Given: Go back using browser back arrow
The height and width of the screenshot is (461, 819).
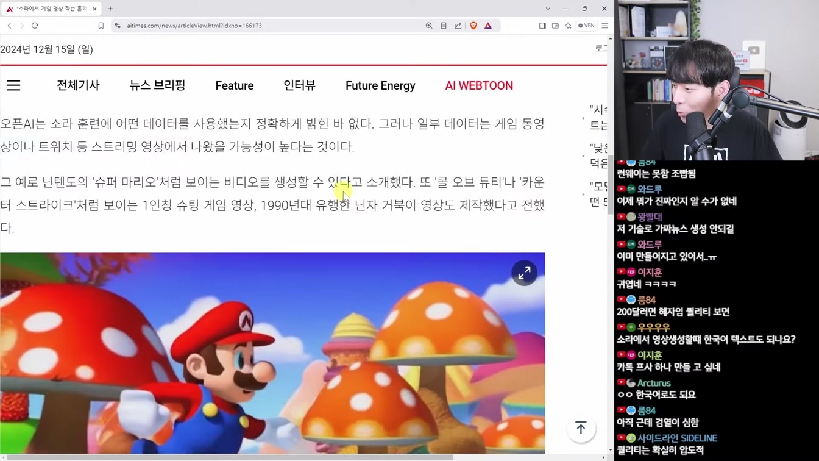Looking at the screenshot, I should pyautogui.click(x=9, y=26).
